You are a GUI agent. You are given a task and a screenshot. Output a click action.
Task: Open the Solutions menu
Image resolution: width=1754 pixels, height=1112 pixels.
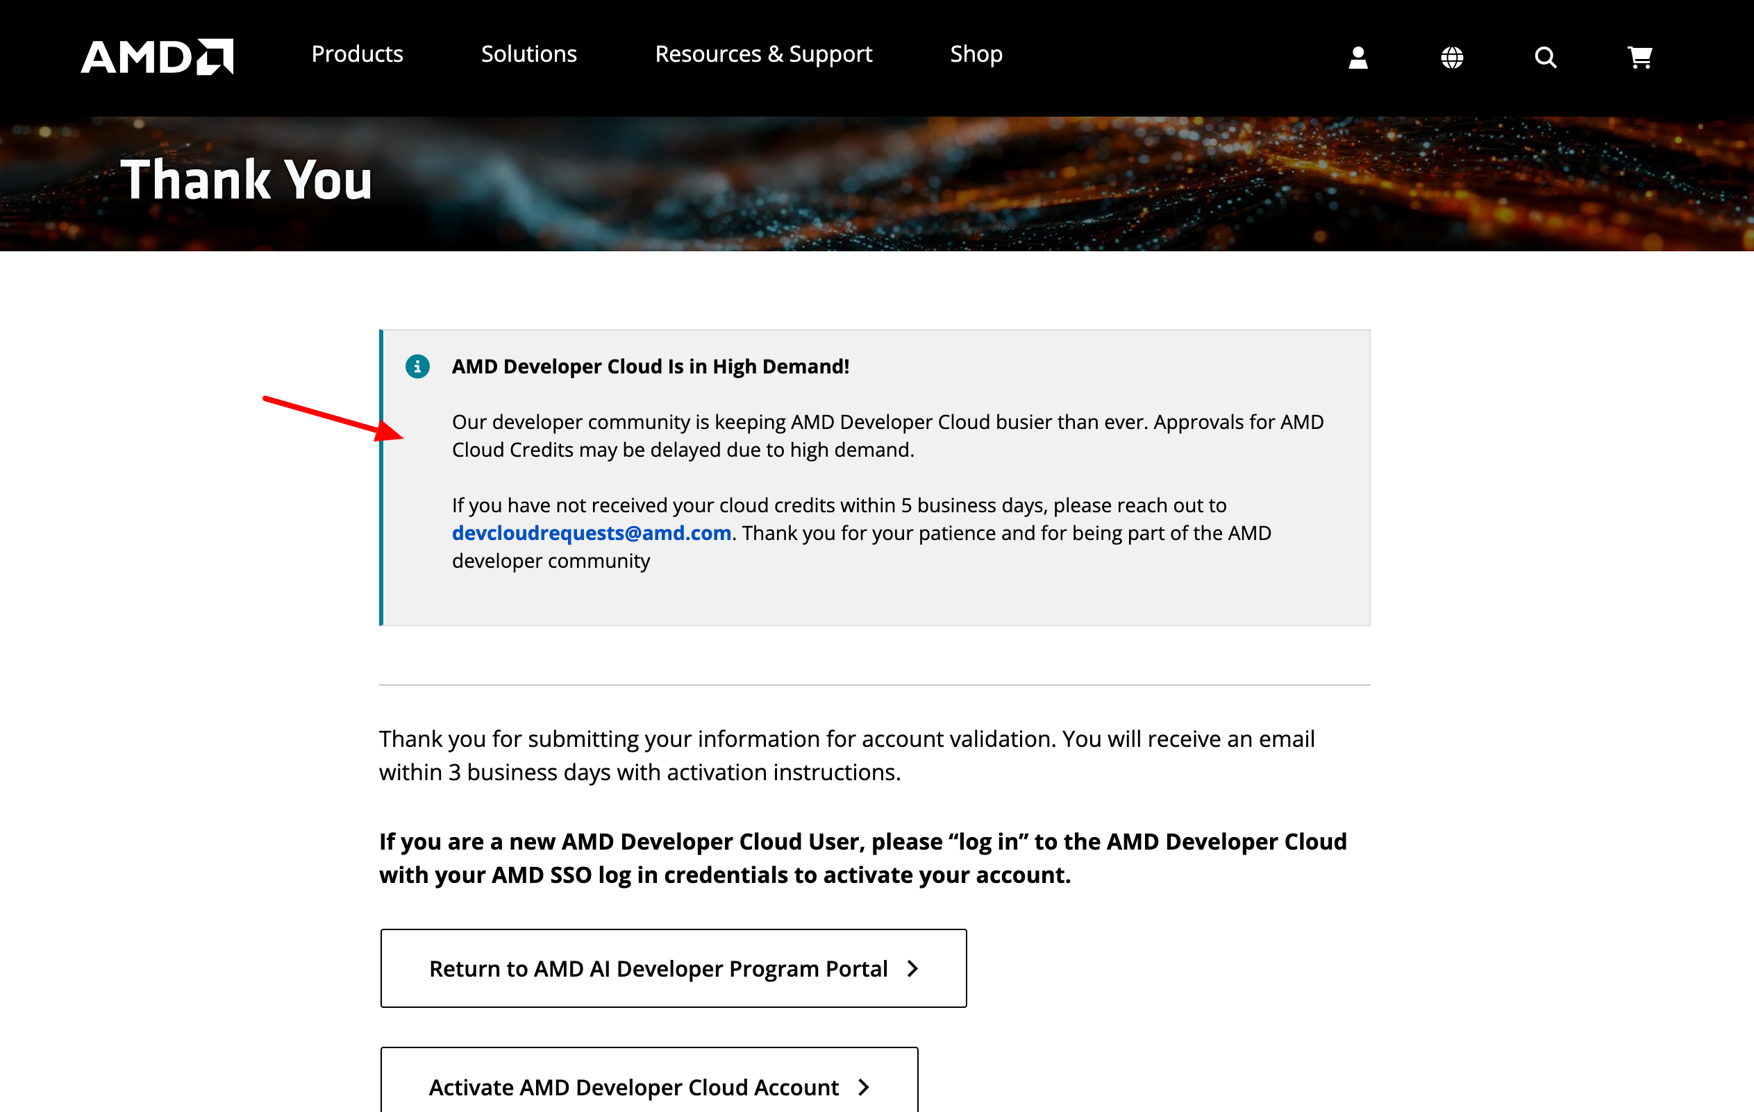coord(529,54)
